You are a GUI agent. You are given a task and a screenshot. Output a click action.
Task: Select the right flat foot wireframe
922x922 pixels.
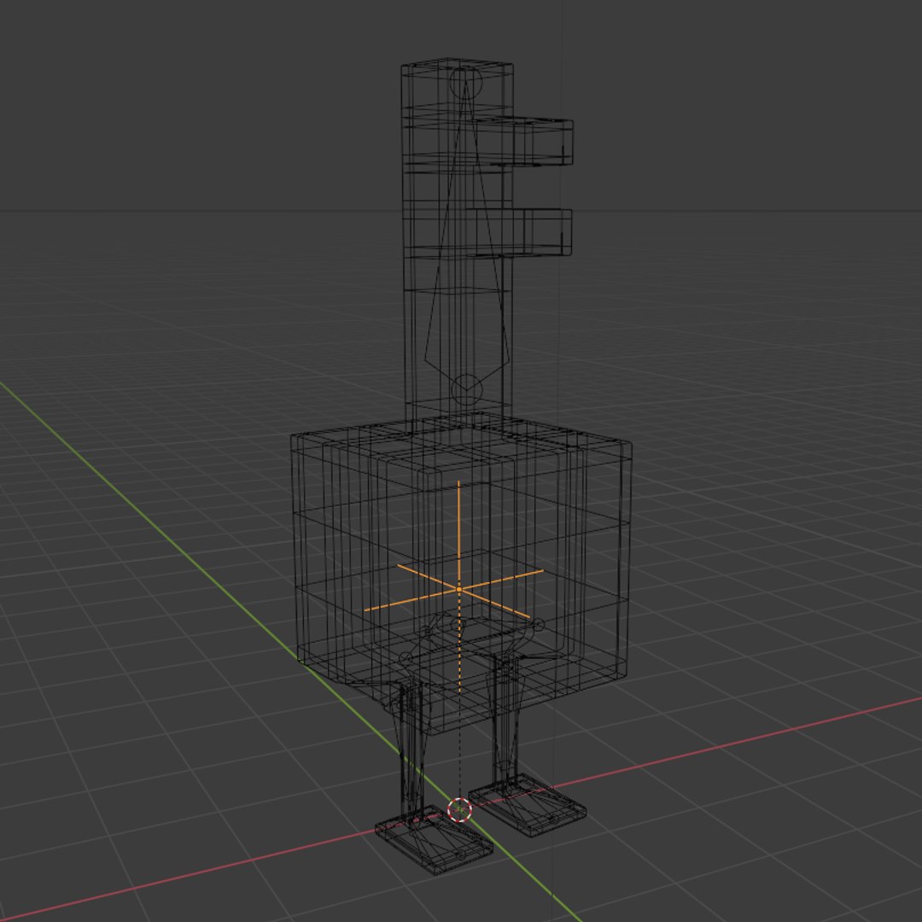(x=528, y=807)
